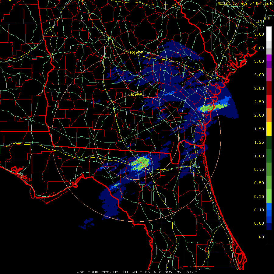The image size is (274, 274).
Task: Pick the white swatch atop the color scale
Action: point(269,34)
